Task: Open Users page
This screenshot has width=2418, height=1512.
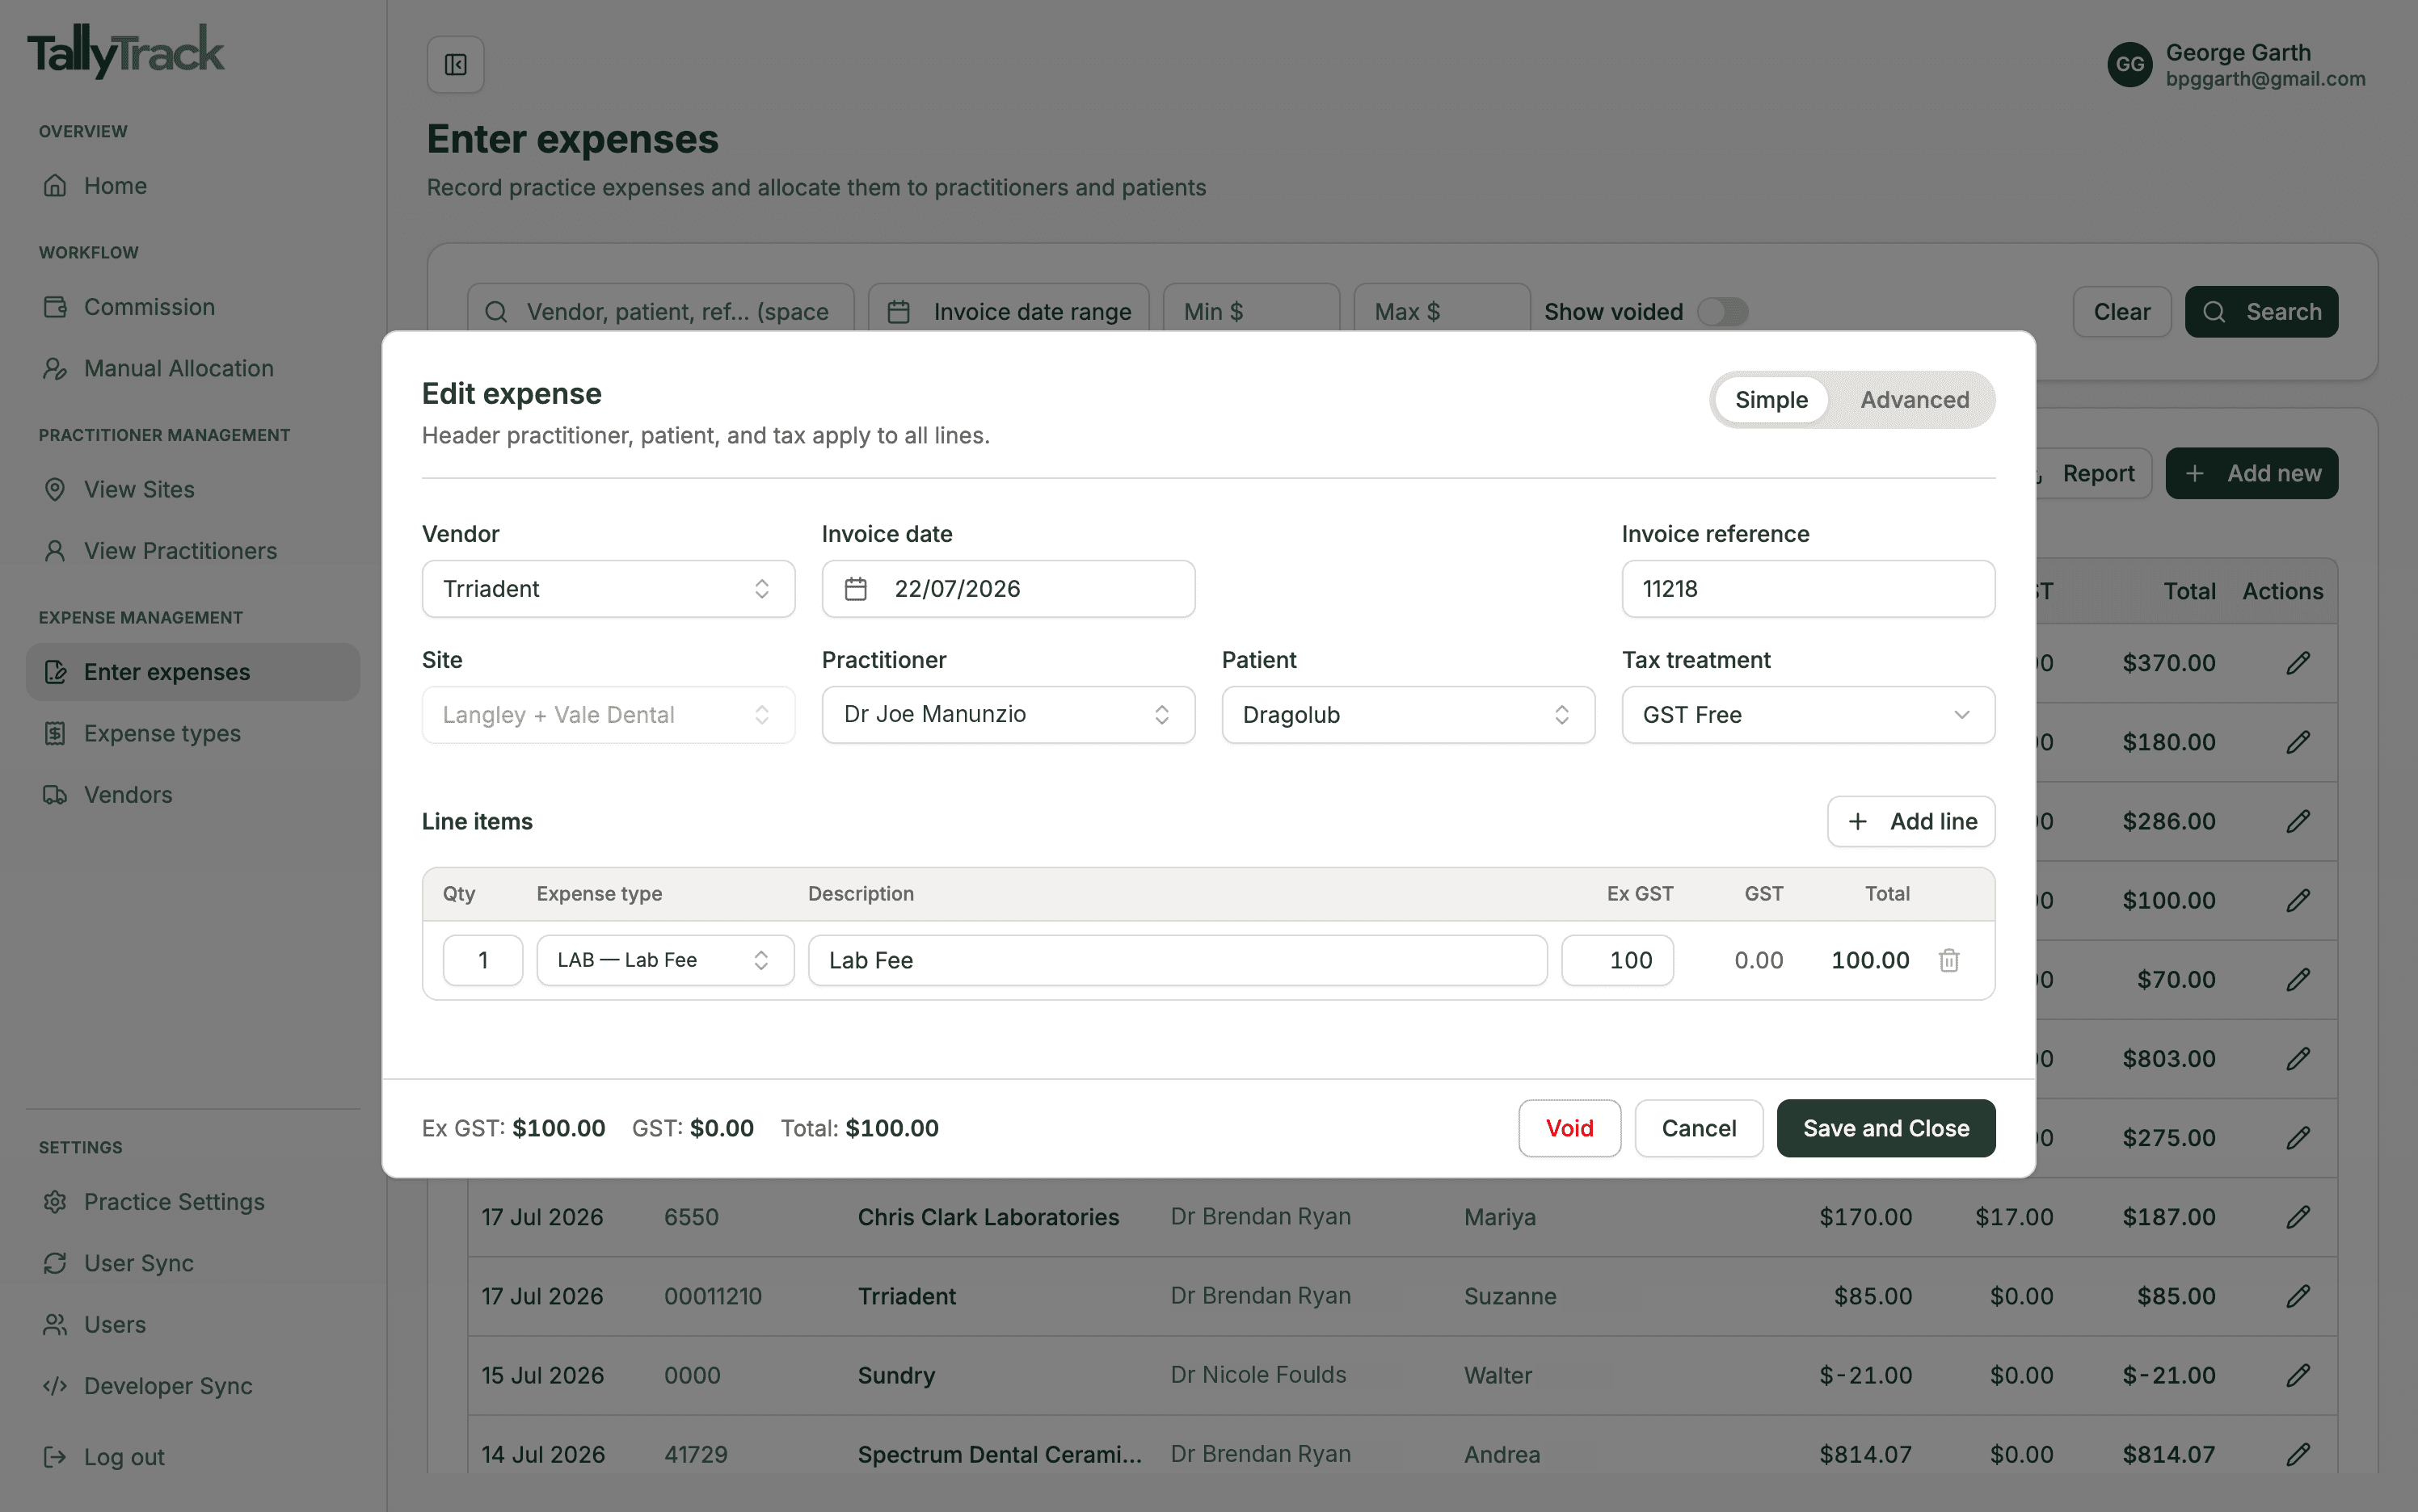Action: (x=193, y=1325)
